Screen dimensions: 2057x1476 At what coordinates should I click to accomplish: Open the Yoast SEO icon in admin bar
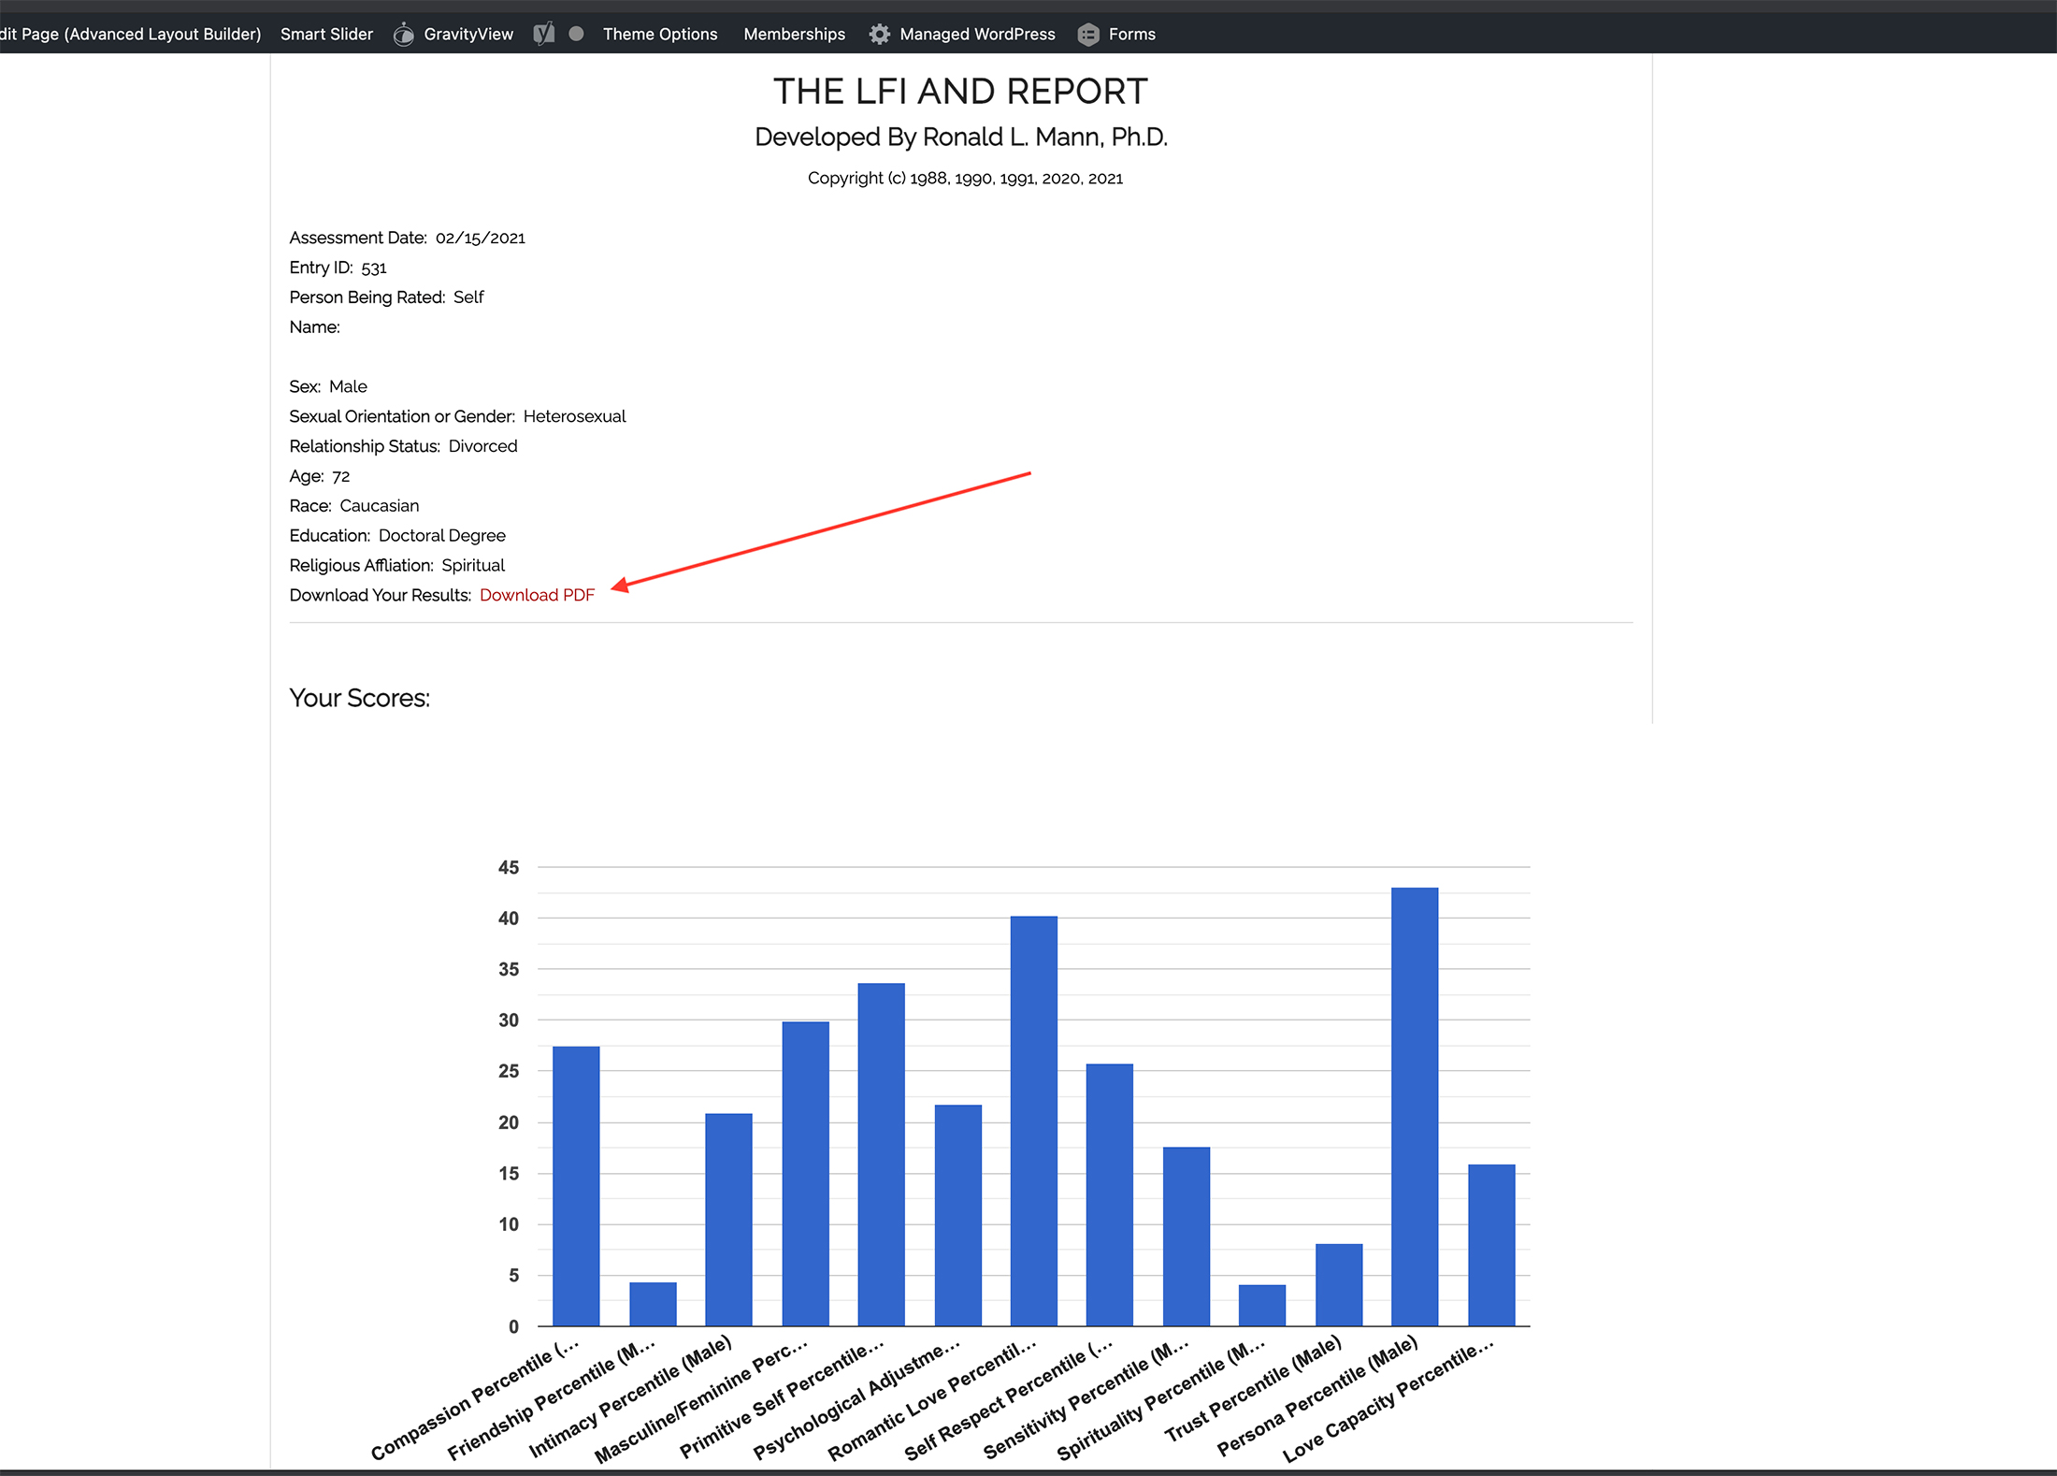pyautogui.click(x=544, y=34)
